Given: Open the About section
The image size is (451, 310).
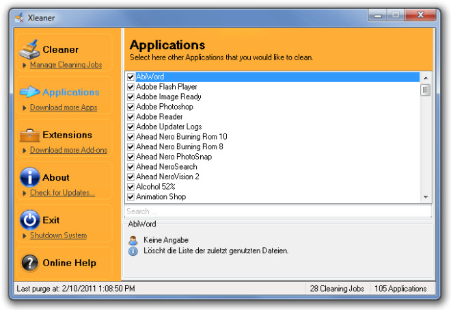Looking at the screenshot, I should tap(56, 177).
